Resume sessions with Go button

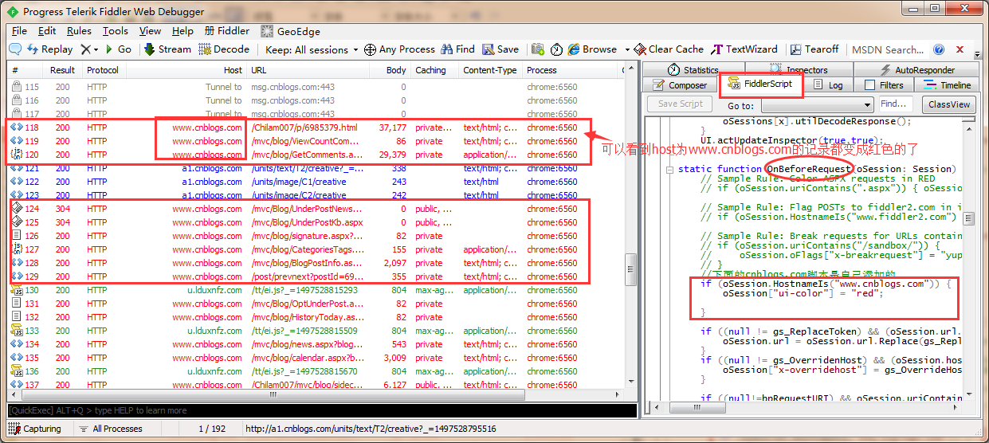118,49
